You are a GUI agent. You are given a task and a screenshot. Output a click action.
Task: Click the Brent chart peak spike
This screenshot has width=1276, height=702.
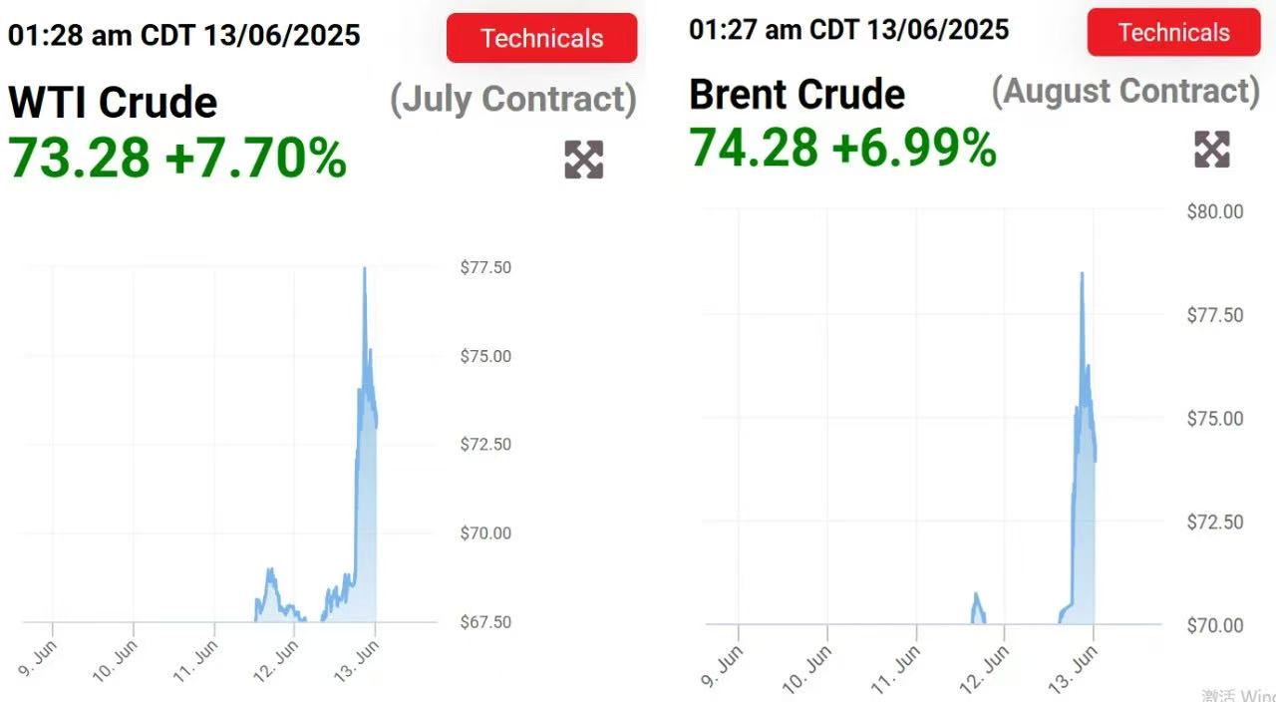pos(1082,274)
